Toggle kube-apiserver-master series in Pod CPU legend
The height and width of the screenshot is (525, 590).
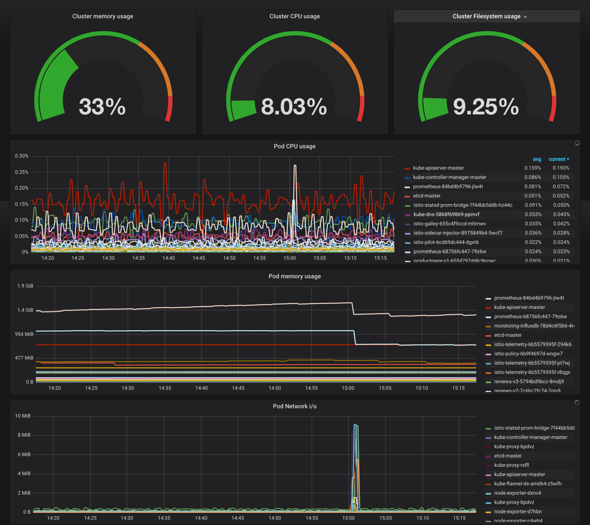click(x=438, y=168)
